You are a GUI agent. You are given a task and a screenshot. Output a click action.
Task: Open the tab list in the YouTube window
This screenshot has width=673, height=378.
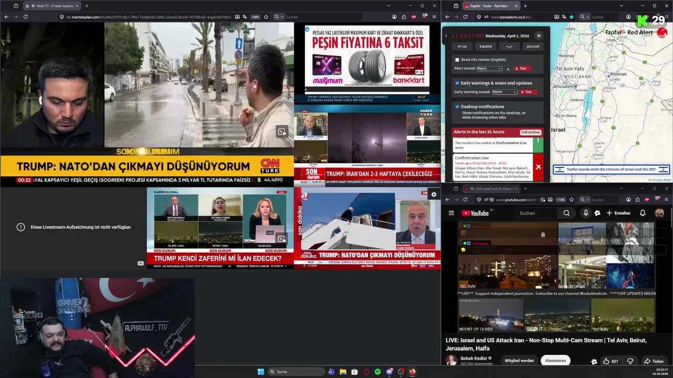coord(620,188)
